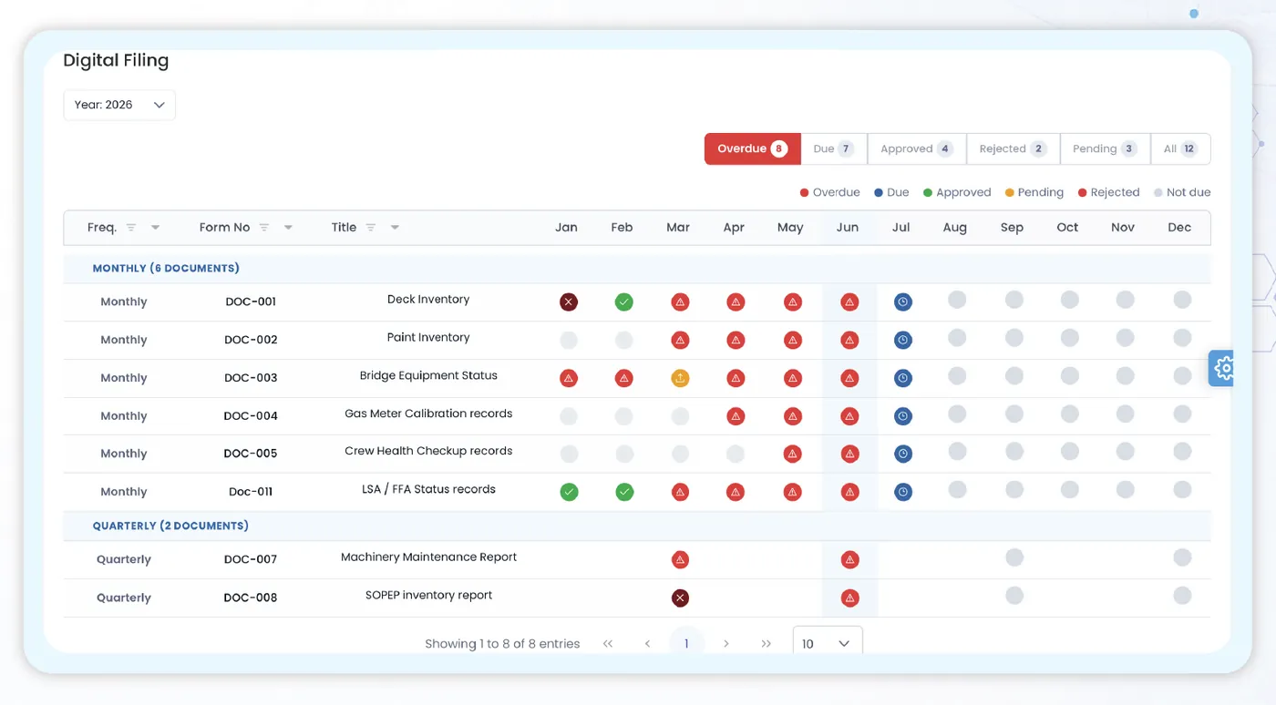Switch to the Due filter tab
The height and width of the screenshot is (705, 1276).
pos(834,148)
